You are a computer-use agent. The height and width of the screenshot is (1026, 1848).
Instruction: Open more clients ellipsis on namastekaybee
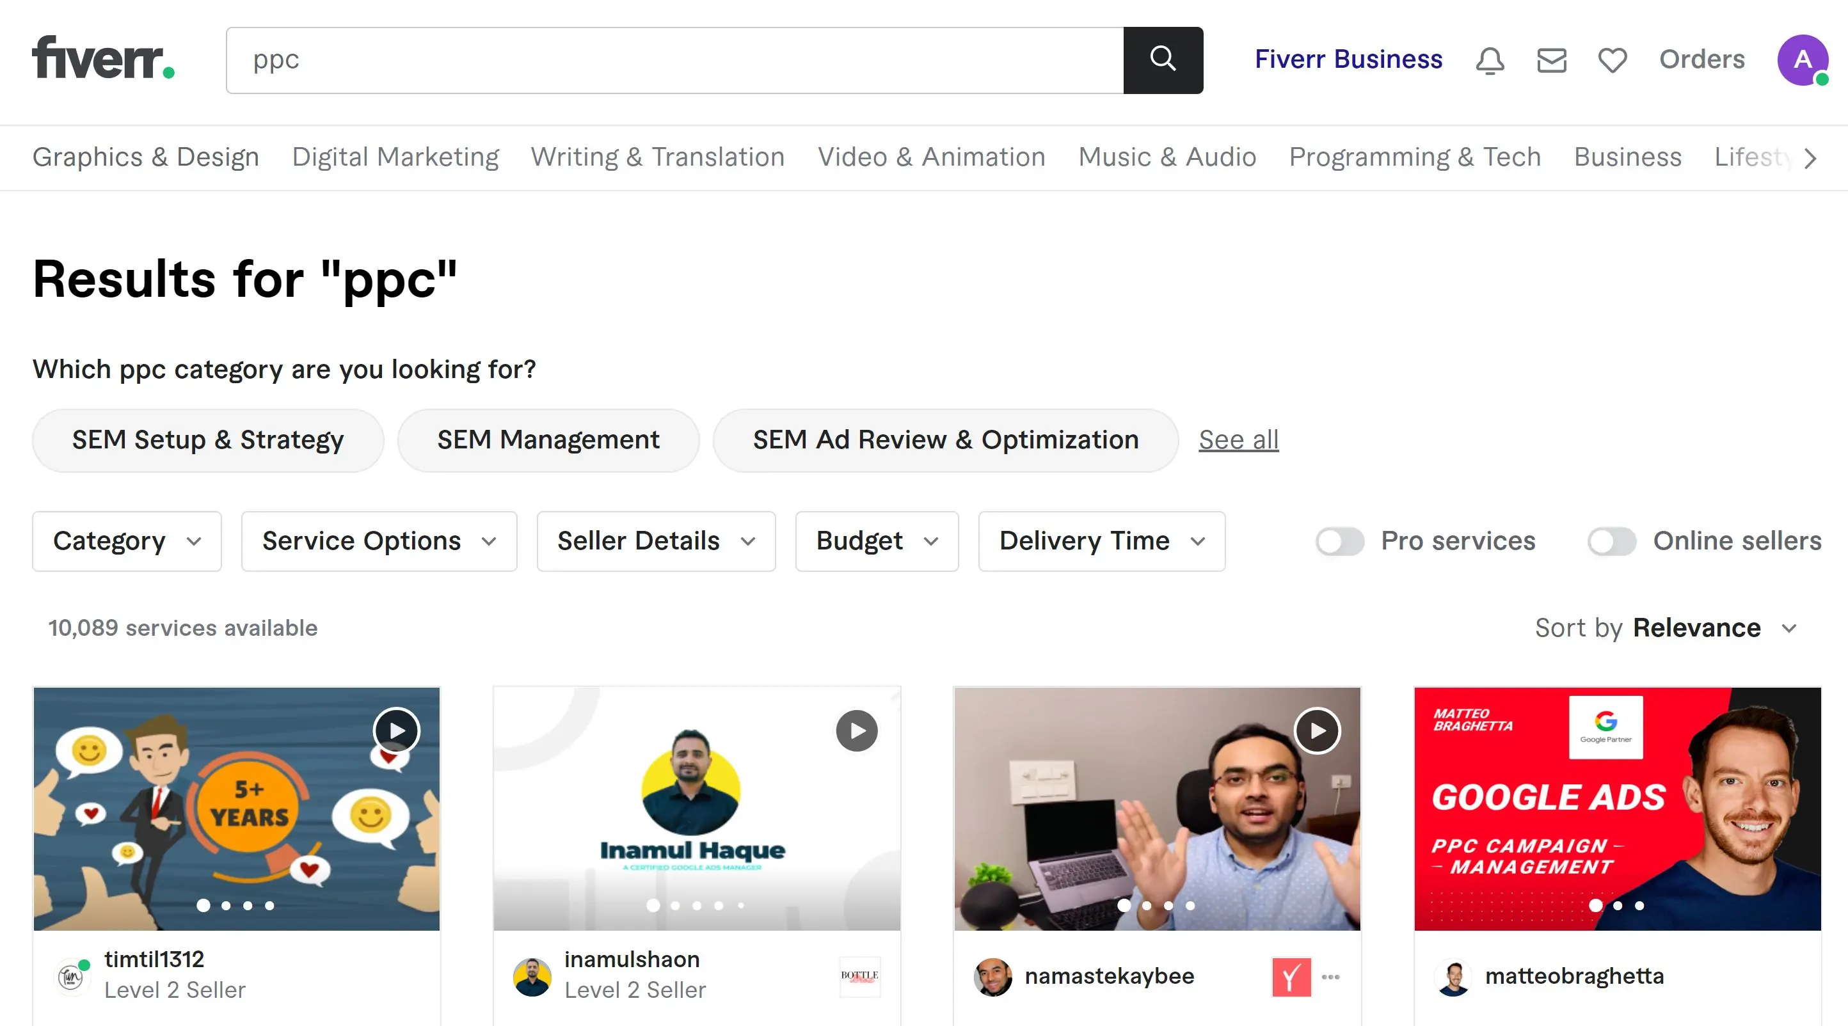(1331, 977)
